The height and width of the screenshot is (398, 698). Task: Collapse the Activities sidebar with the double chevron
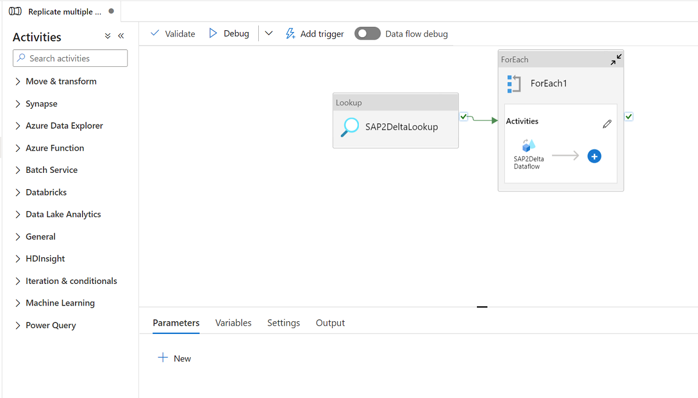click(121, 35)
